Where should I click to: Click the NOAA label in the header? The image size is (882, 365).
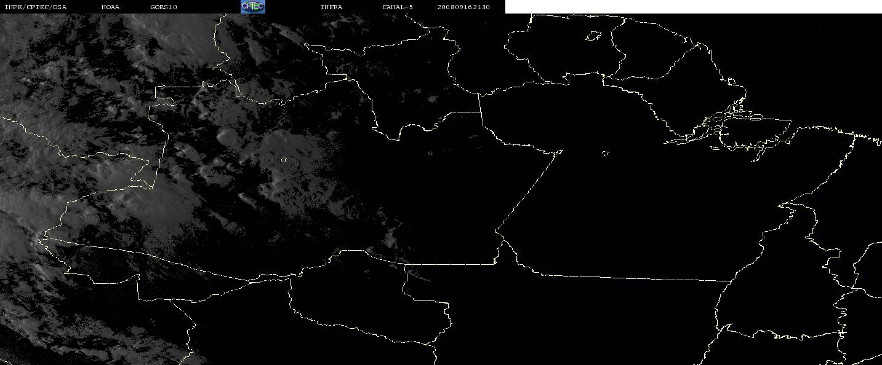(110, 7)
